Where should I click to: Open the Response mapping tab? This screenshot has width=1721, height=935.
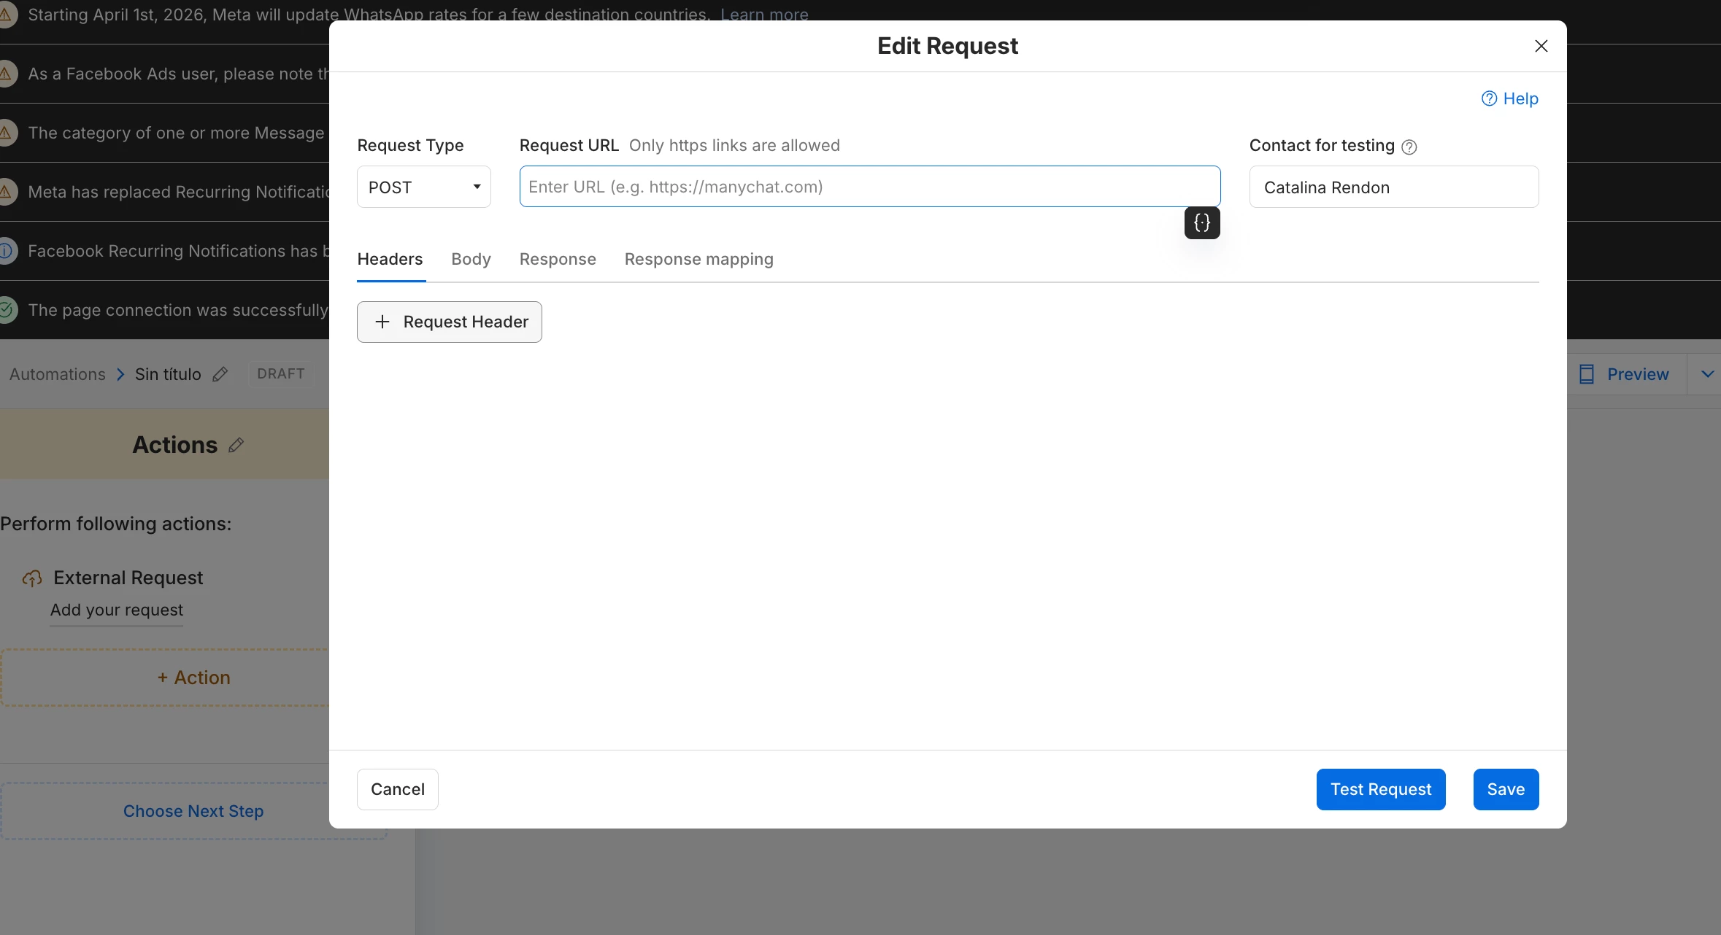(x=698, y=259)
